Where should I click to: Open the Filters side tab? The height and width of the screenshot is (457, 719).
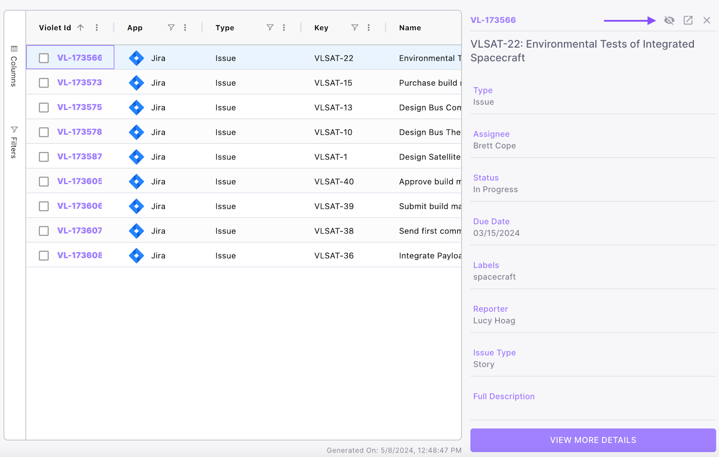coord(14,142)
